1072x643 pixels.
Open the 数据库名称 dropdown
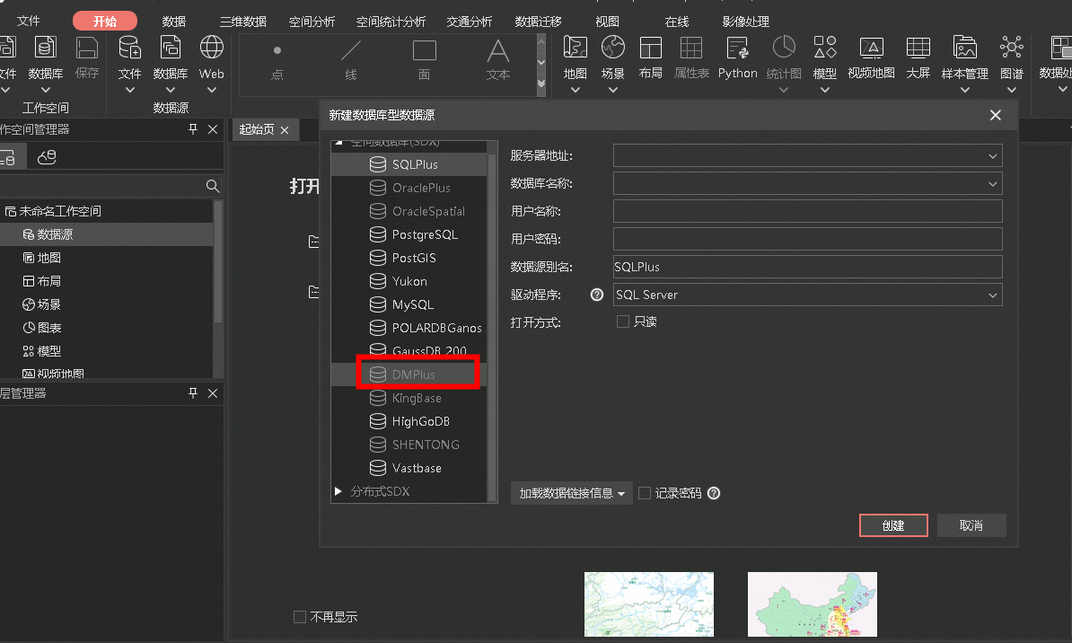pyautogui.click(x=993, y=184)
